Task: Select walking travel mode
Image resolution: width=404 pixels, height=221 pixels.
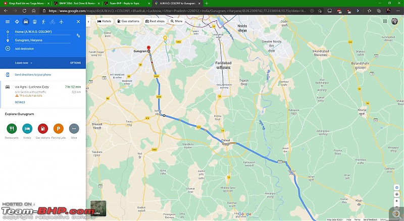Action: 43,22
